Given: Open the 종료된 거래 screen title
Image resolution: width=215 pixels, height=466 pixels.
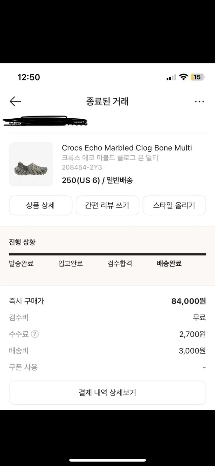Looking at the screenshot, I should tap(107, 101).
